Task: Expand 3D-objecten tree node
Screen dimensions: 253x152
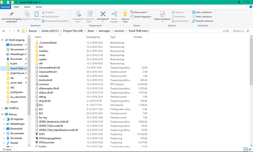Action: tap(4, 119)
